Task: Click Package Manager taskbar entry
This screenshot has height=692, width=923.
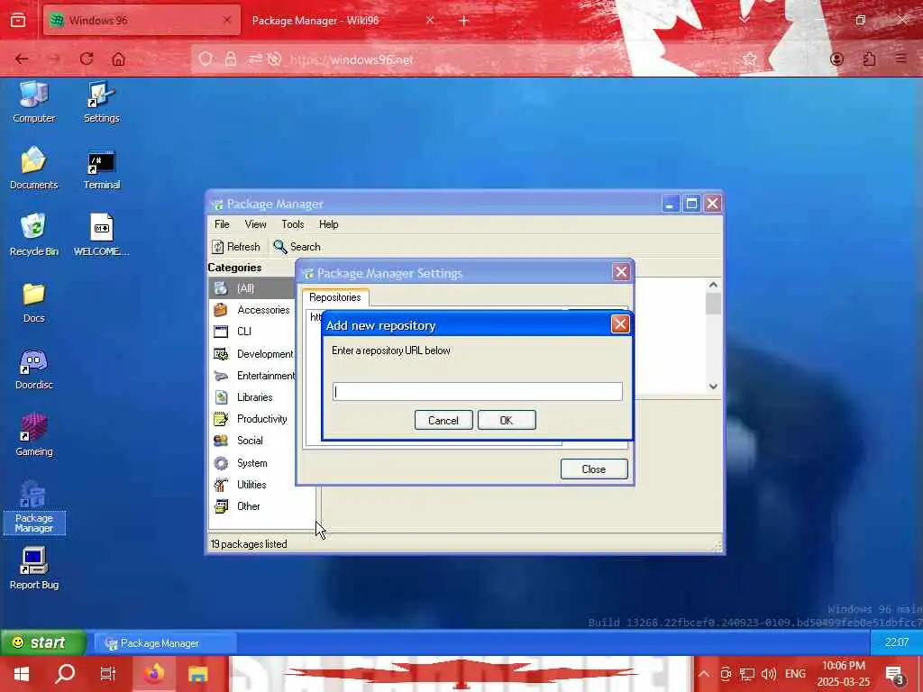Action: [x=166, y=643]
